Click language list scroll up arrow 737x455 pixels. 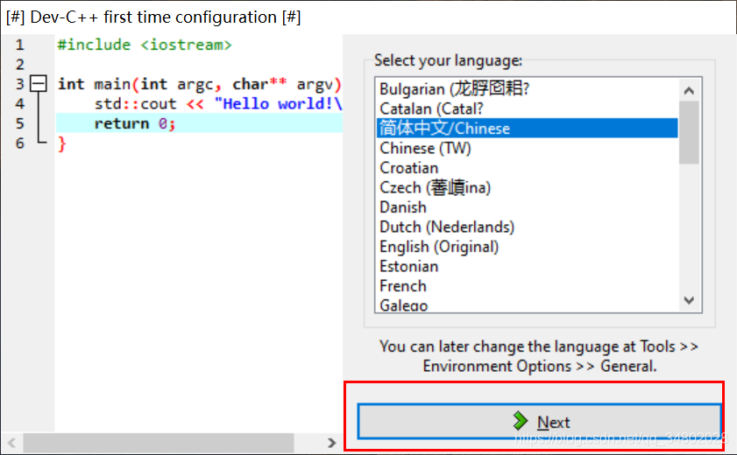[689, 90]
